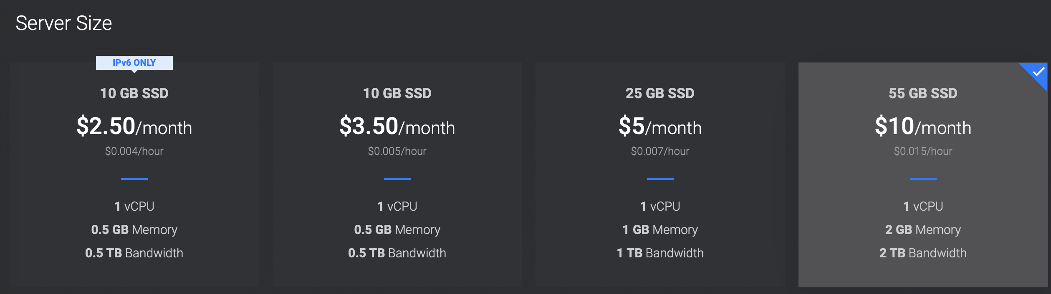1051x294 pixels.
Task: Click the IPv6 ONLY badge
Action: [134, 63]
